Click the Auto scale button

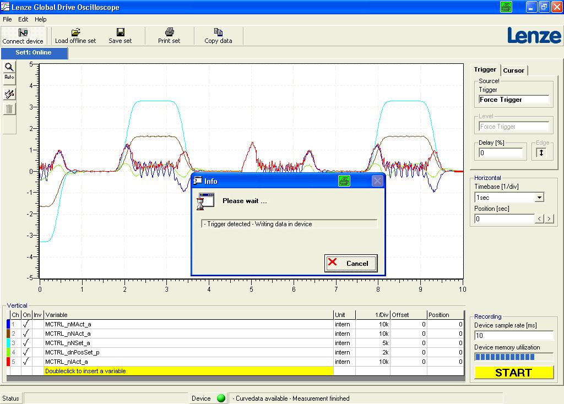coord(9,77)
